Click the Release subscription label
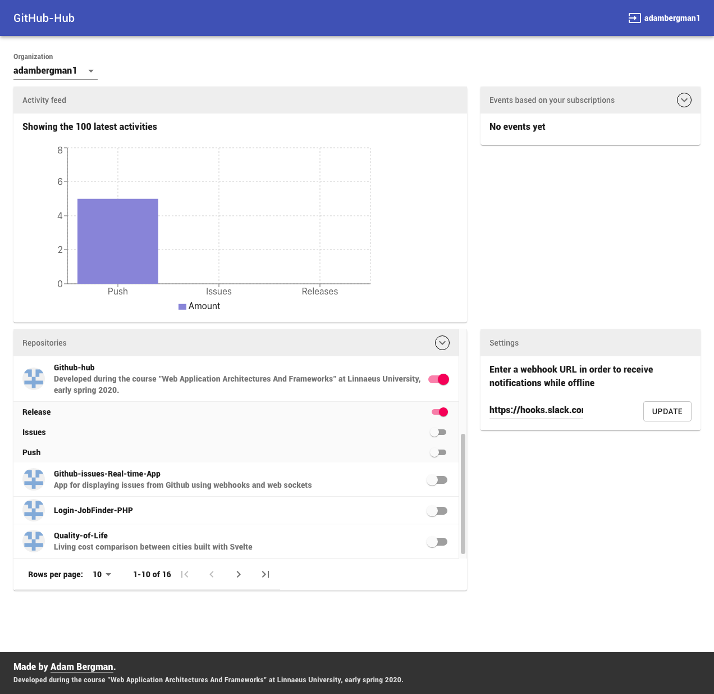Viewport: 714px width, 694px height. point(36,412)
